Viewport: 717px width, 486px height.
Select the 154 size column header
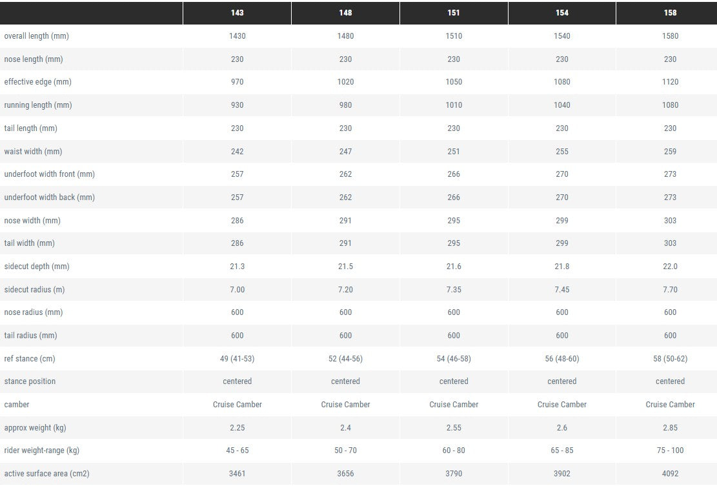(562, 13)
